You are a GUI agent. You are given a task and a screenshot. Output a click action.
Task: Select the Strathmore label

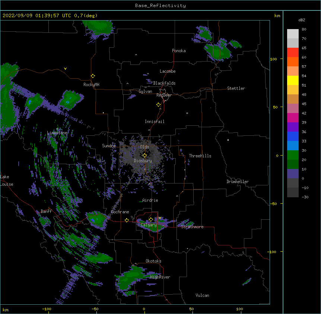click(x=192, y=227)
